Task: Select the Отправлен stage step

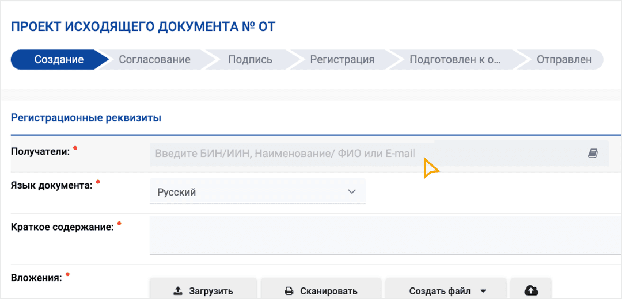Action: [564, 59]
